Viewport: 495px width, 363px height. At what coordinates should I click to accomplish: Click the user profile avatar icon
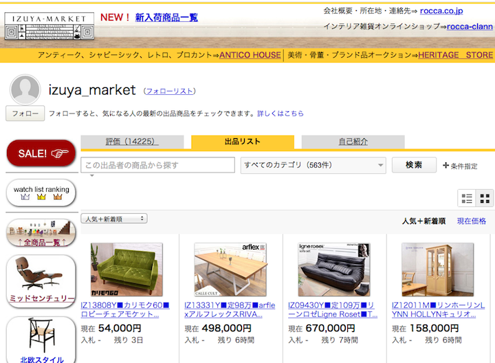pyautogui.click(x=26, y=90)
